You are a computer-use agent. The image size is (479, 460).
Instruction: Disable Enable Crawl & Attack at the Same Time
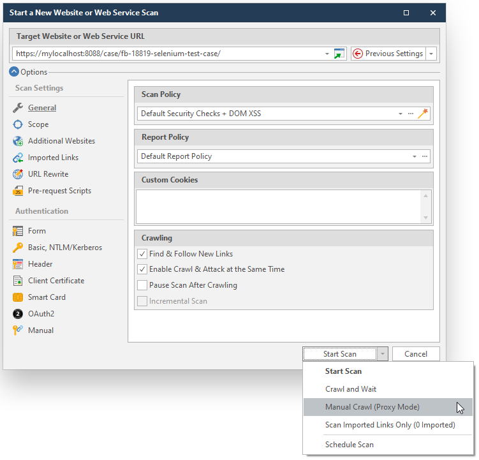(142, 269)
